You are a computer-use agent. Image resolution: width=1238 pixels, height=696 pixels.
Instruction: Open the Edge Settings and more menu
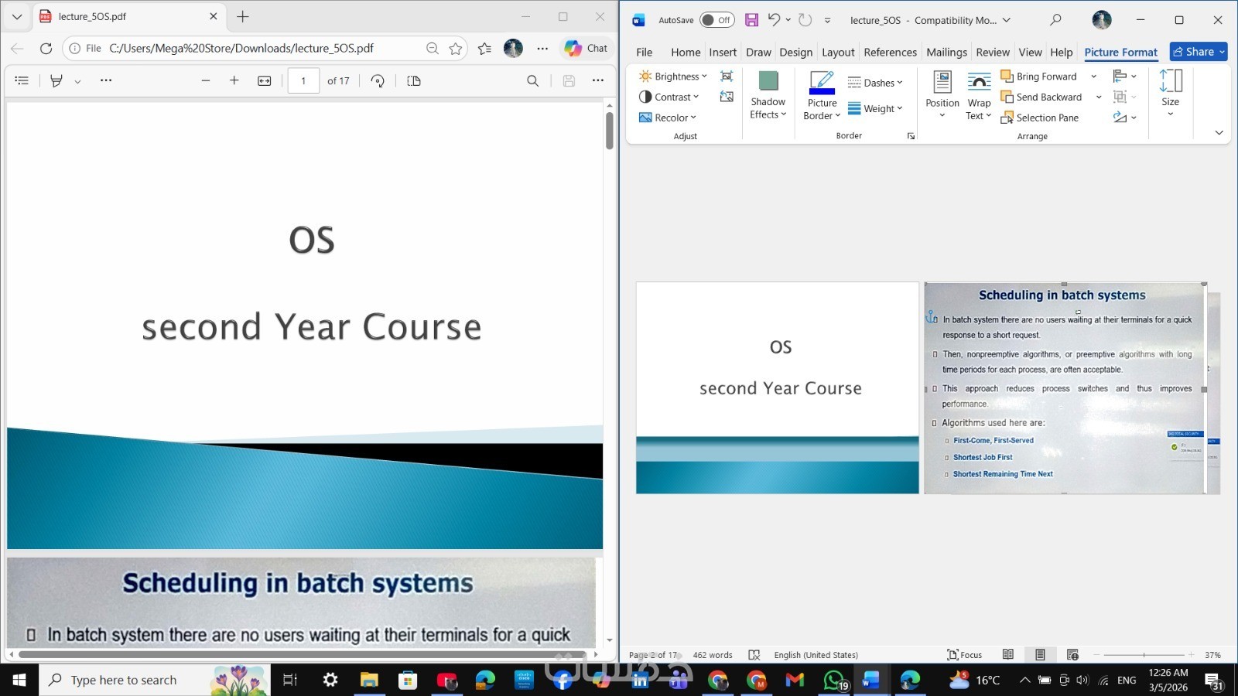[542, 49]
